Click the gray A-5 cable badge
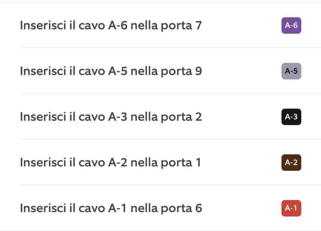The image size is (321, 231). click(291, 71)
